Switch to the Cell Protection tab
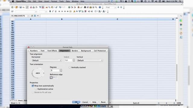 coord(100,51)
